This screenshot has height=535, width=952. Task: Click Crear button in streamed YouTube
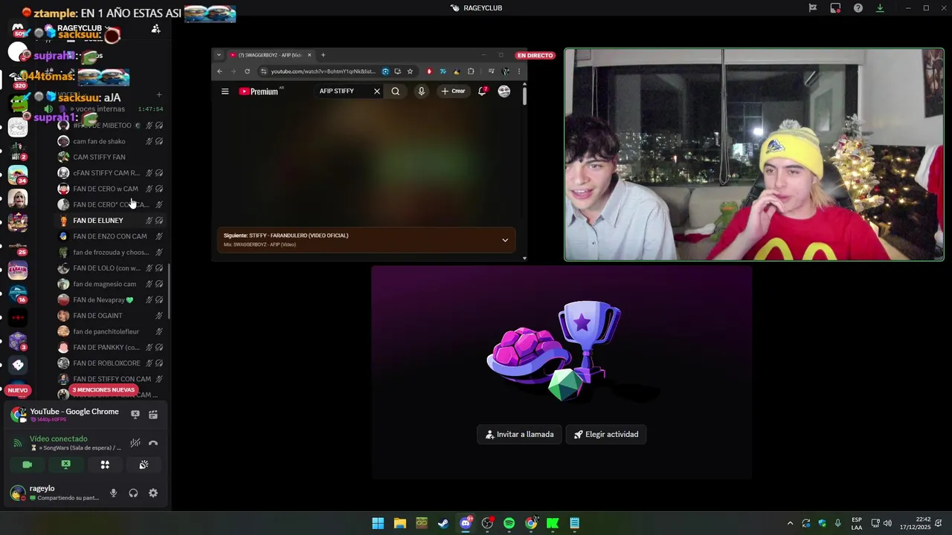[453, 91]
